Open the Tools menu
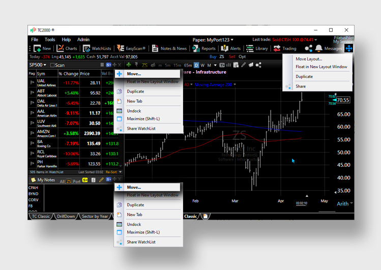The image size is (381, 270). [x=50, y=40]
